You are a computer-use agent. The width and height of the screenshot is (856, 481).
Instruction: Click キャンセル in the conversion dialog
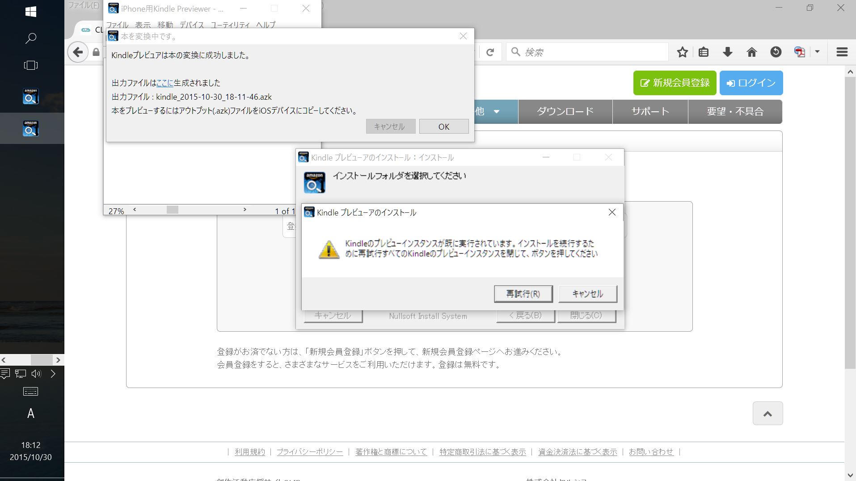pyautogui.click(x=391, y=127)
